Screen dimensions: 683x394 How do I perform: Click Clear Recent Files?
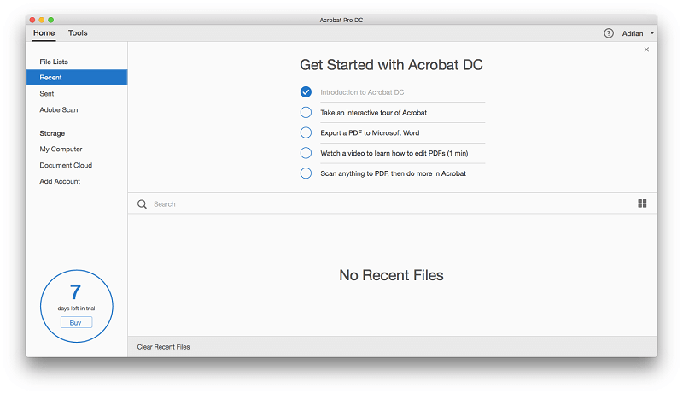(163, 347)
